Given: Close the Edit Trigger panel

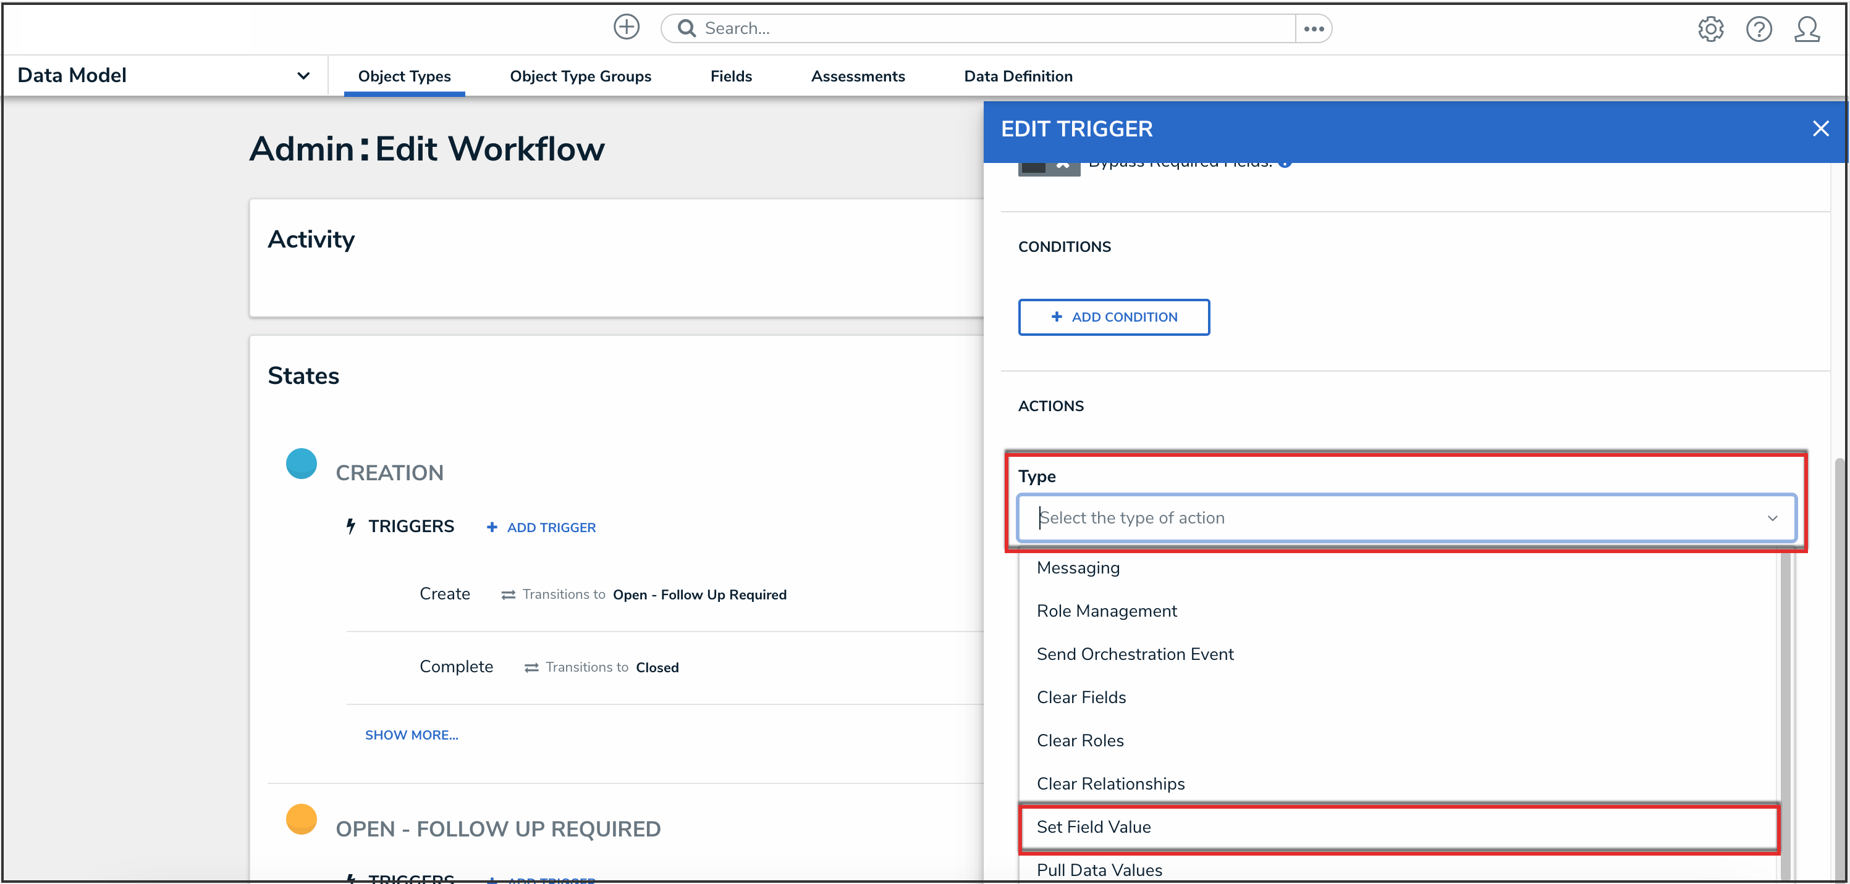Looking at the screenshot, I should coord(1820,128).
